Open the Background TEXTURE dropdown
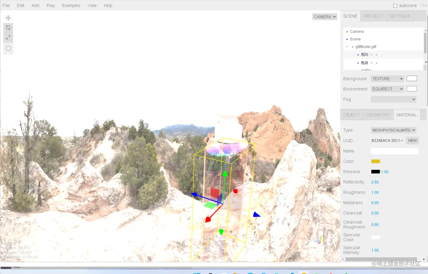The height and width of the screenshot is (274, 428). point(387,79)
